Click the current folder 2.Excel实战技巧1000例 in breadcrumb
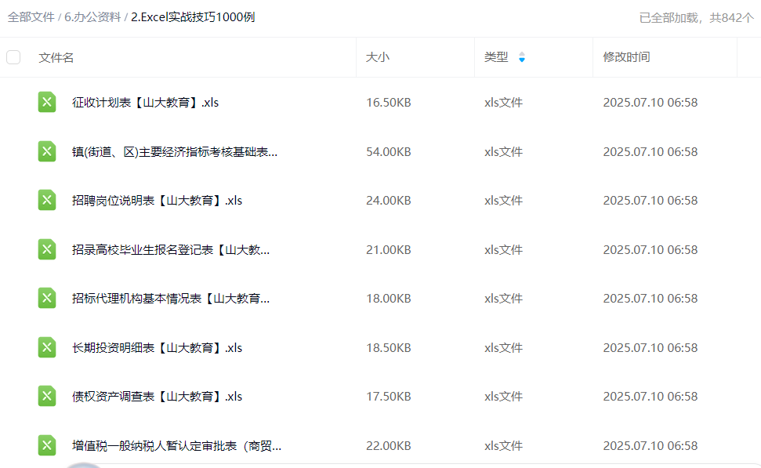This screenshot has width=761, height=468. click(x=193, y=17)
